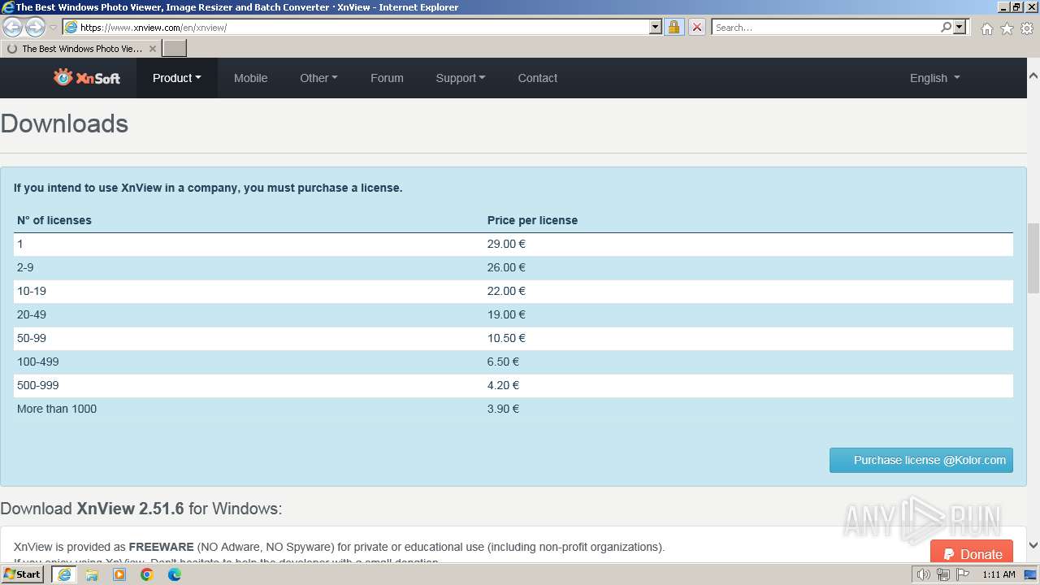Click the IE forward arrow button
Image resolution: width=1040 pixels, height=585 pixels.
35,28
